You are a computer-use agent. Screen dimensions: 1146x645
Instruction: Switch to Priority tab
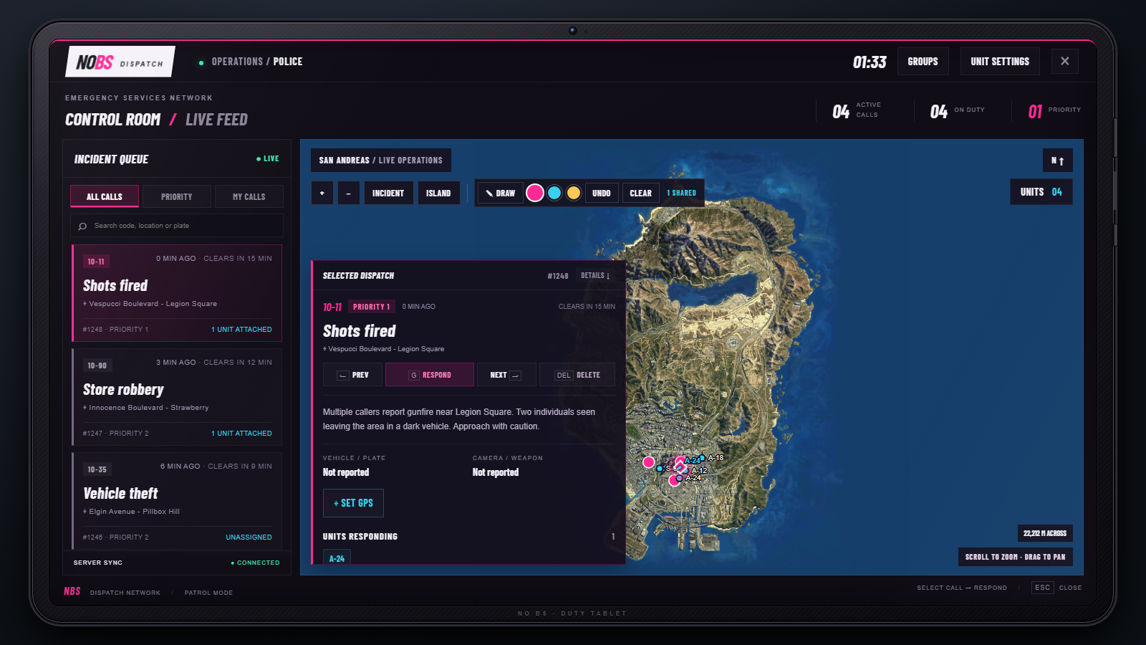177,196
